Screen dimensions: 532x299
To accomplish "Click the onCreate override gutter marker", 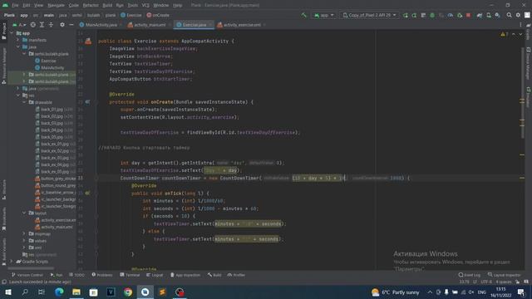I will click(87, 101).
